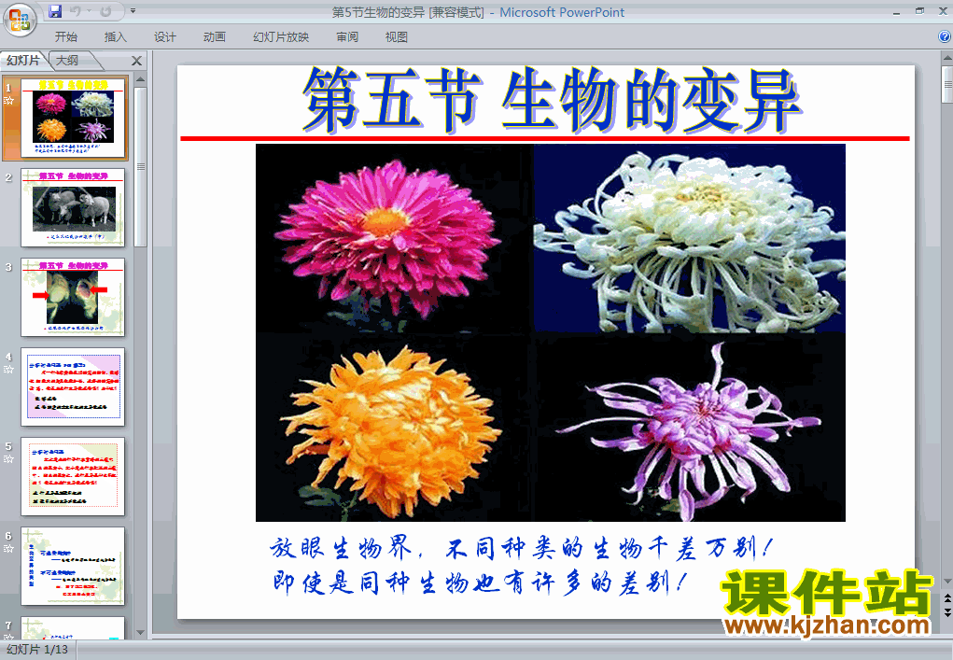
Task: Play animation star icon beside slide 6
Action: point(8,549)
